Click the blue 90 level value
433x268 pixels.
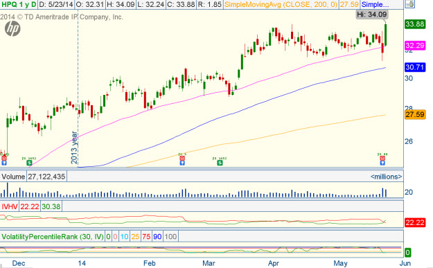(157, 237)
